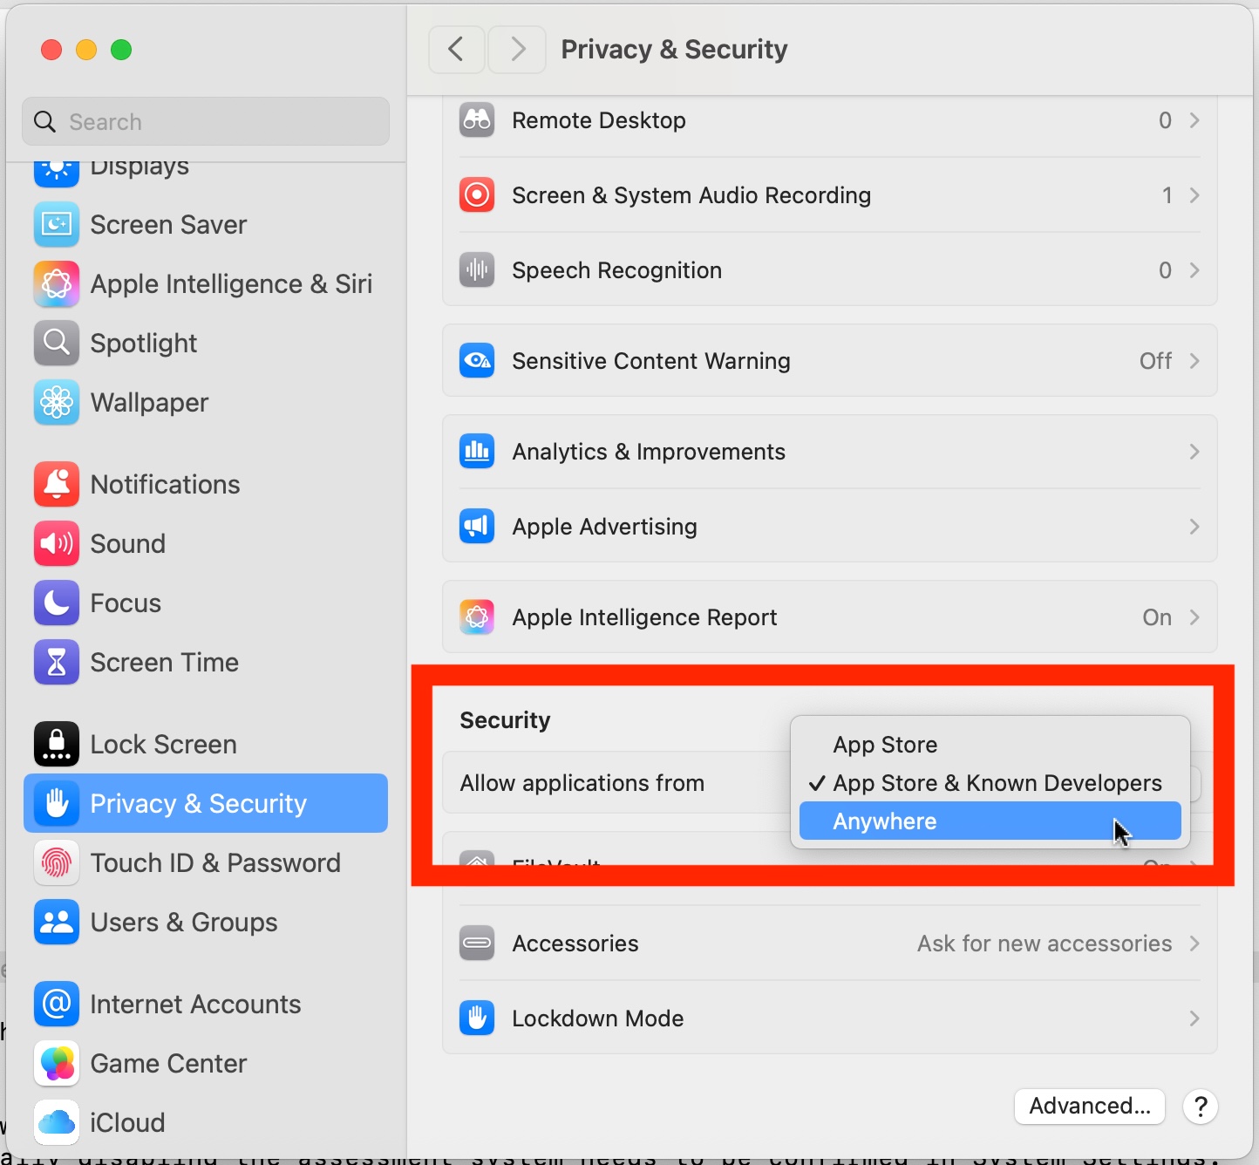Click the Sensitive Content Warning eye icon
This screenshot has height=1165, width=1259.
click(477, 361)
